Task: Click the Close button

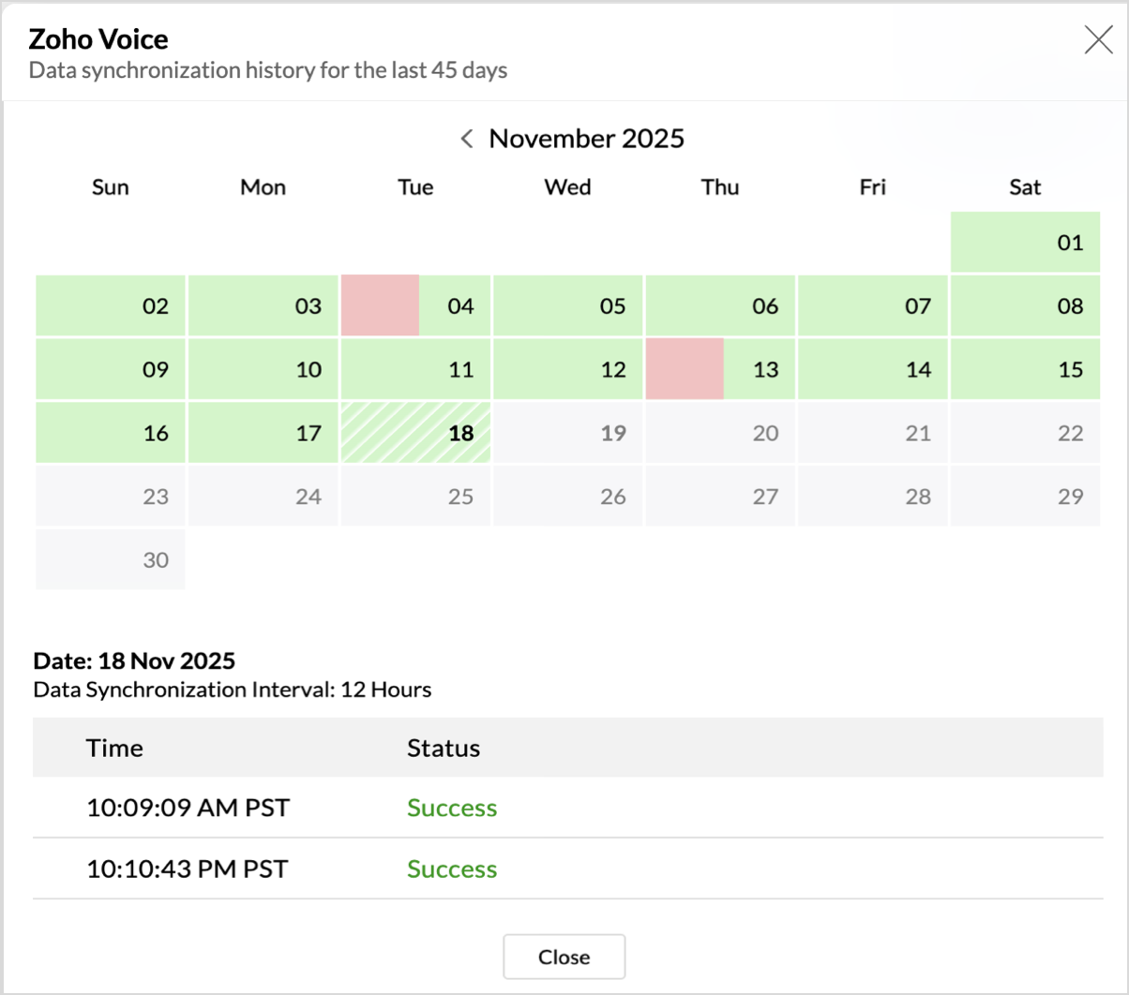Action: [x=564, y=957]
